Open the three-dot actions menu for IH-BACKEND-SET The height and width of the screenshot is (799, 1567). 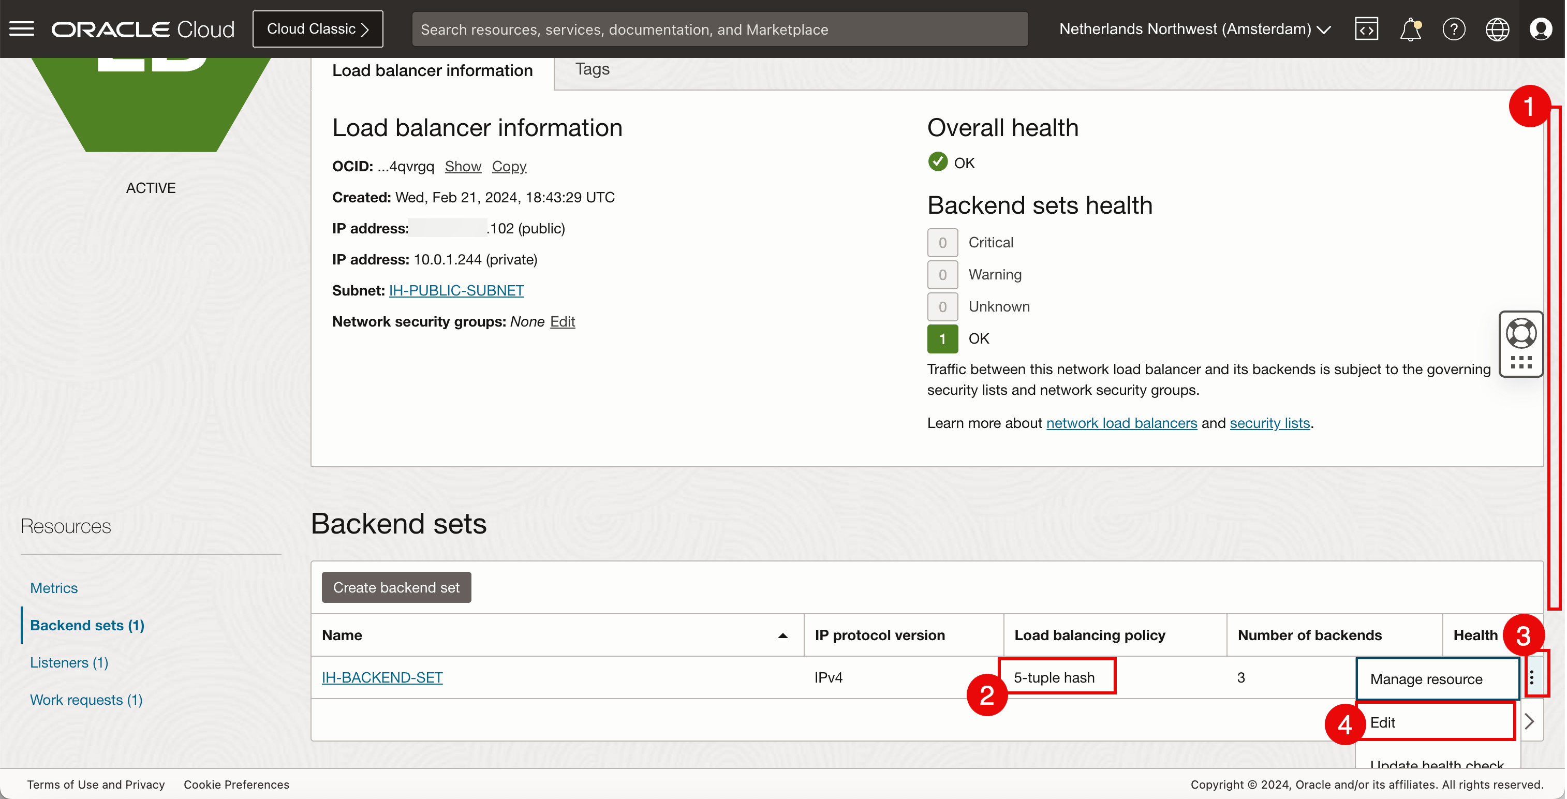(1532, 677)
